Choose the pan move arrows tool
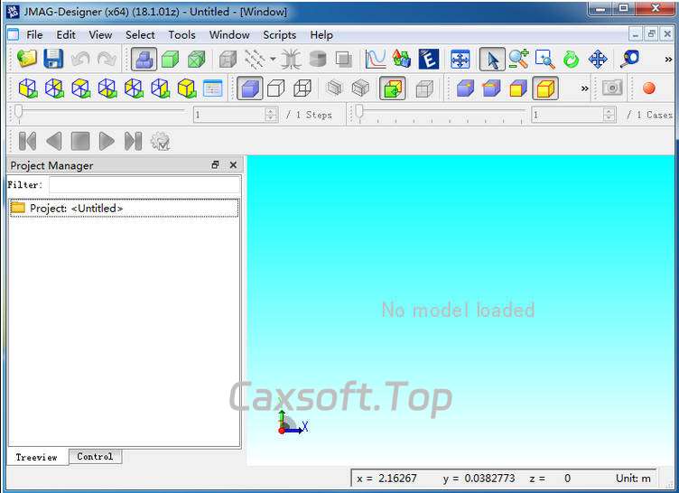This screenshot has height=493, width=679. [x=598, y=60]
